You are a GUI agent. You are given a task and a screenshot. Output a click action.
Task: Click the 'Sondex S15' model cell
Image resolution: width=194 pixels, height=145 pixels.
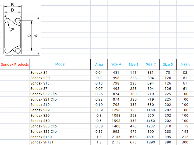(60, 83)
